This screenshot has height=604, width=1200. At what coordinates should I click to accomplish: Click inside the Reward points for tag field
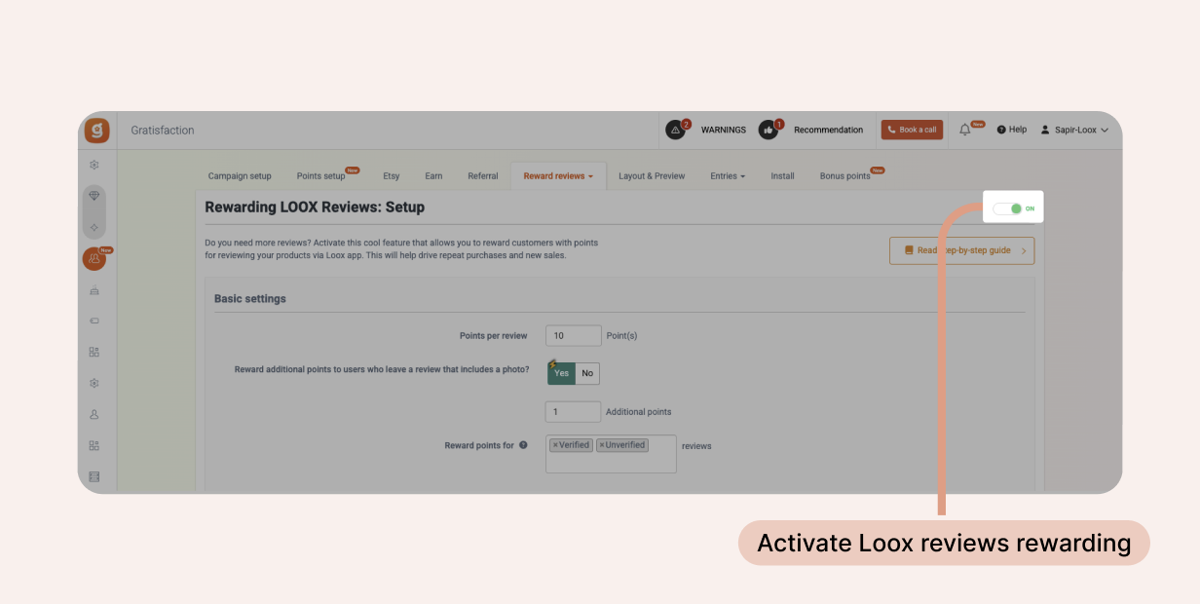(611, 454)
